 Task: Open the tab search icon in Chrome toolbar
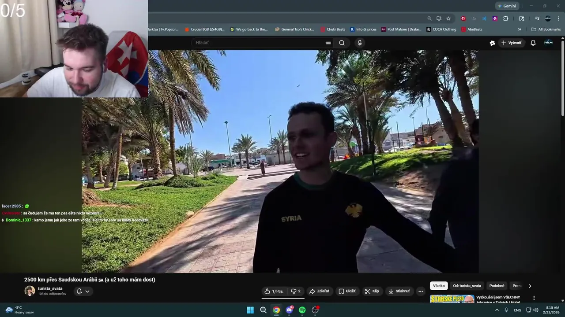[x=521, y=18]
